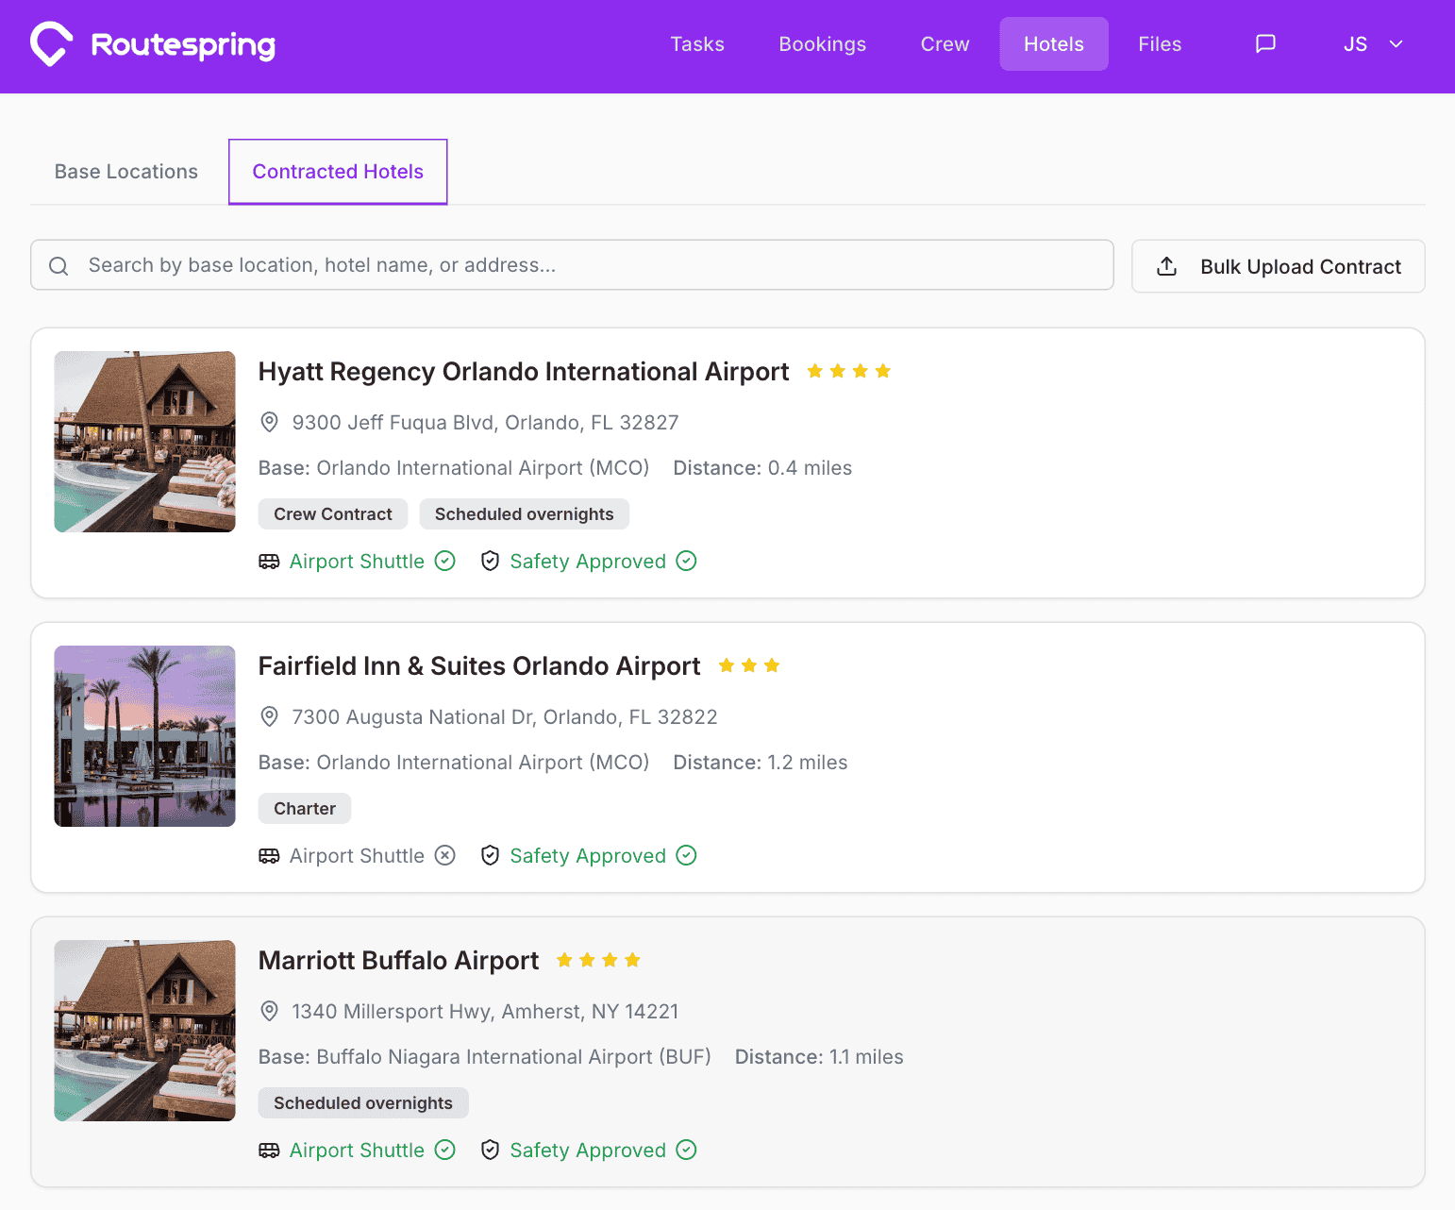The width and height of the screenshot is (1455, 1210).
Task: Select the shuttle bus icon on Marriott Buffalo card
Action: (x=269, y=1150)
